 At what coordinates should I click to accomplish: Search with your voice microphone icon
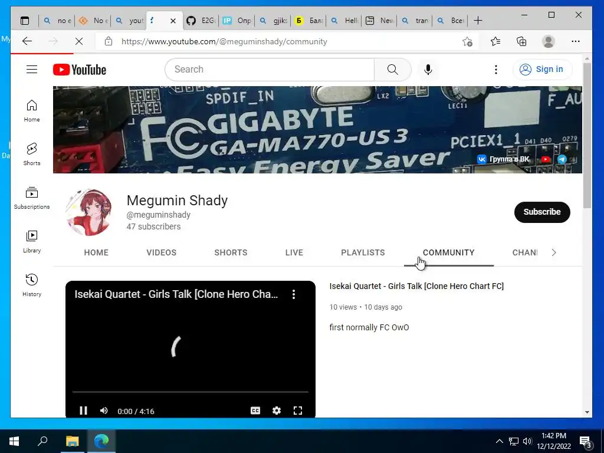[x=428, y=70]
